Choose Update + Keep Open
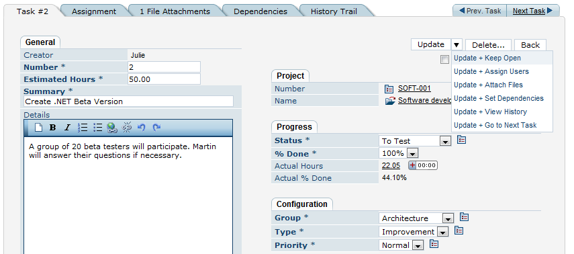 (x=502, y=58)
